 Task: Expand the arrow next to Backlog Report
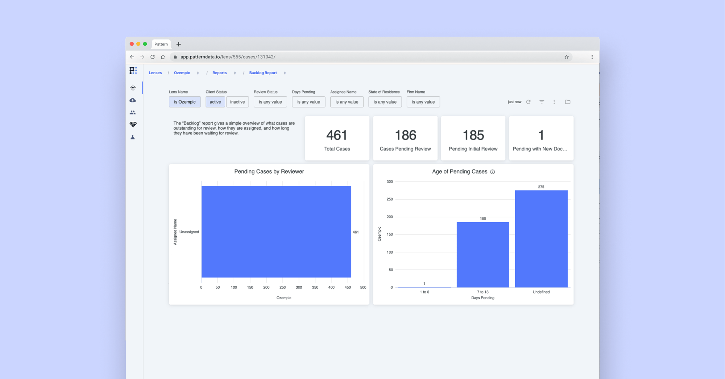click(285, 73)
